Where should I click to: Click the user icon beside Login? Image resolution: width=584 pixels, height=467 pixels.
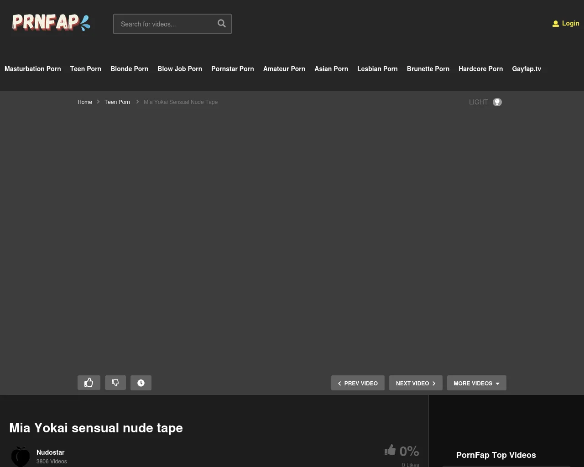pos(555,24)
